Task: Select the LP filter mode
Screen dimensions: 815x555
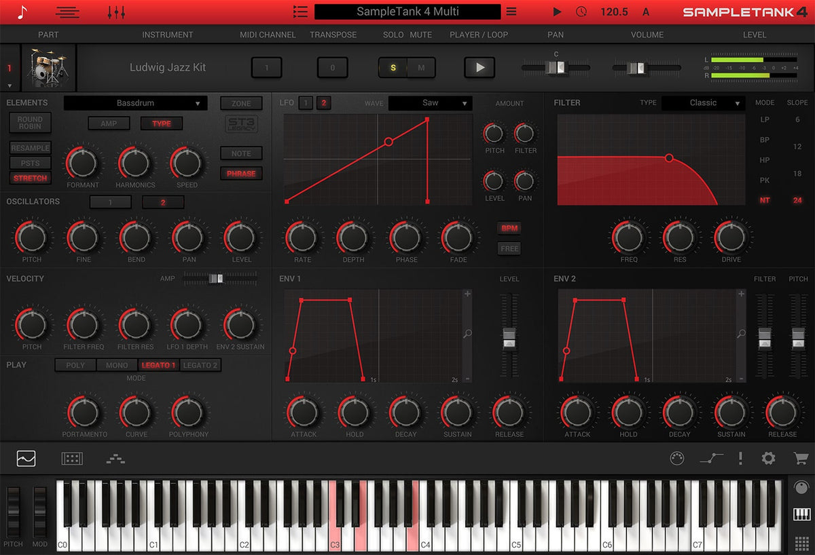Action: click(x=765, y=119)
